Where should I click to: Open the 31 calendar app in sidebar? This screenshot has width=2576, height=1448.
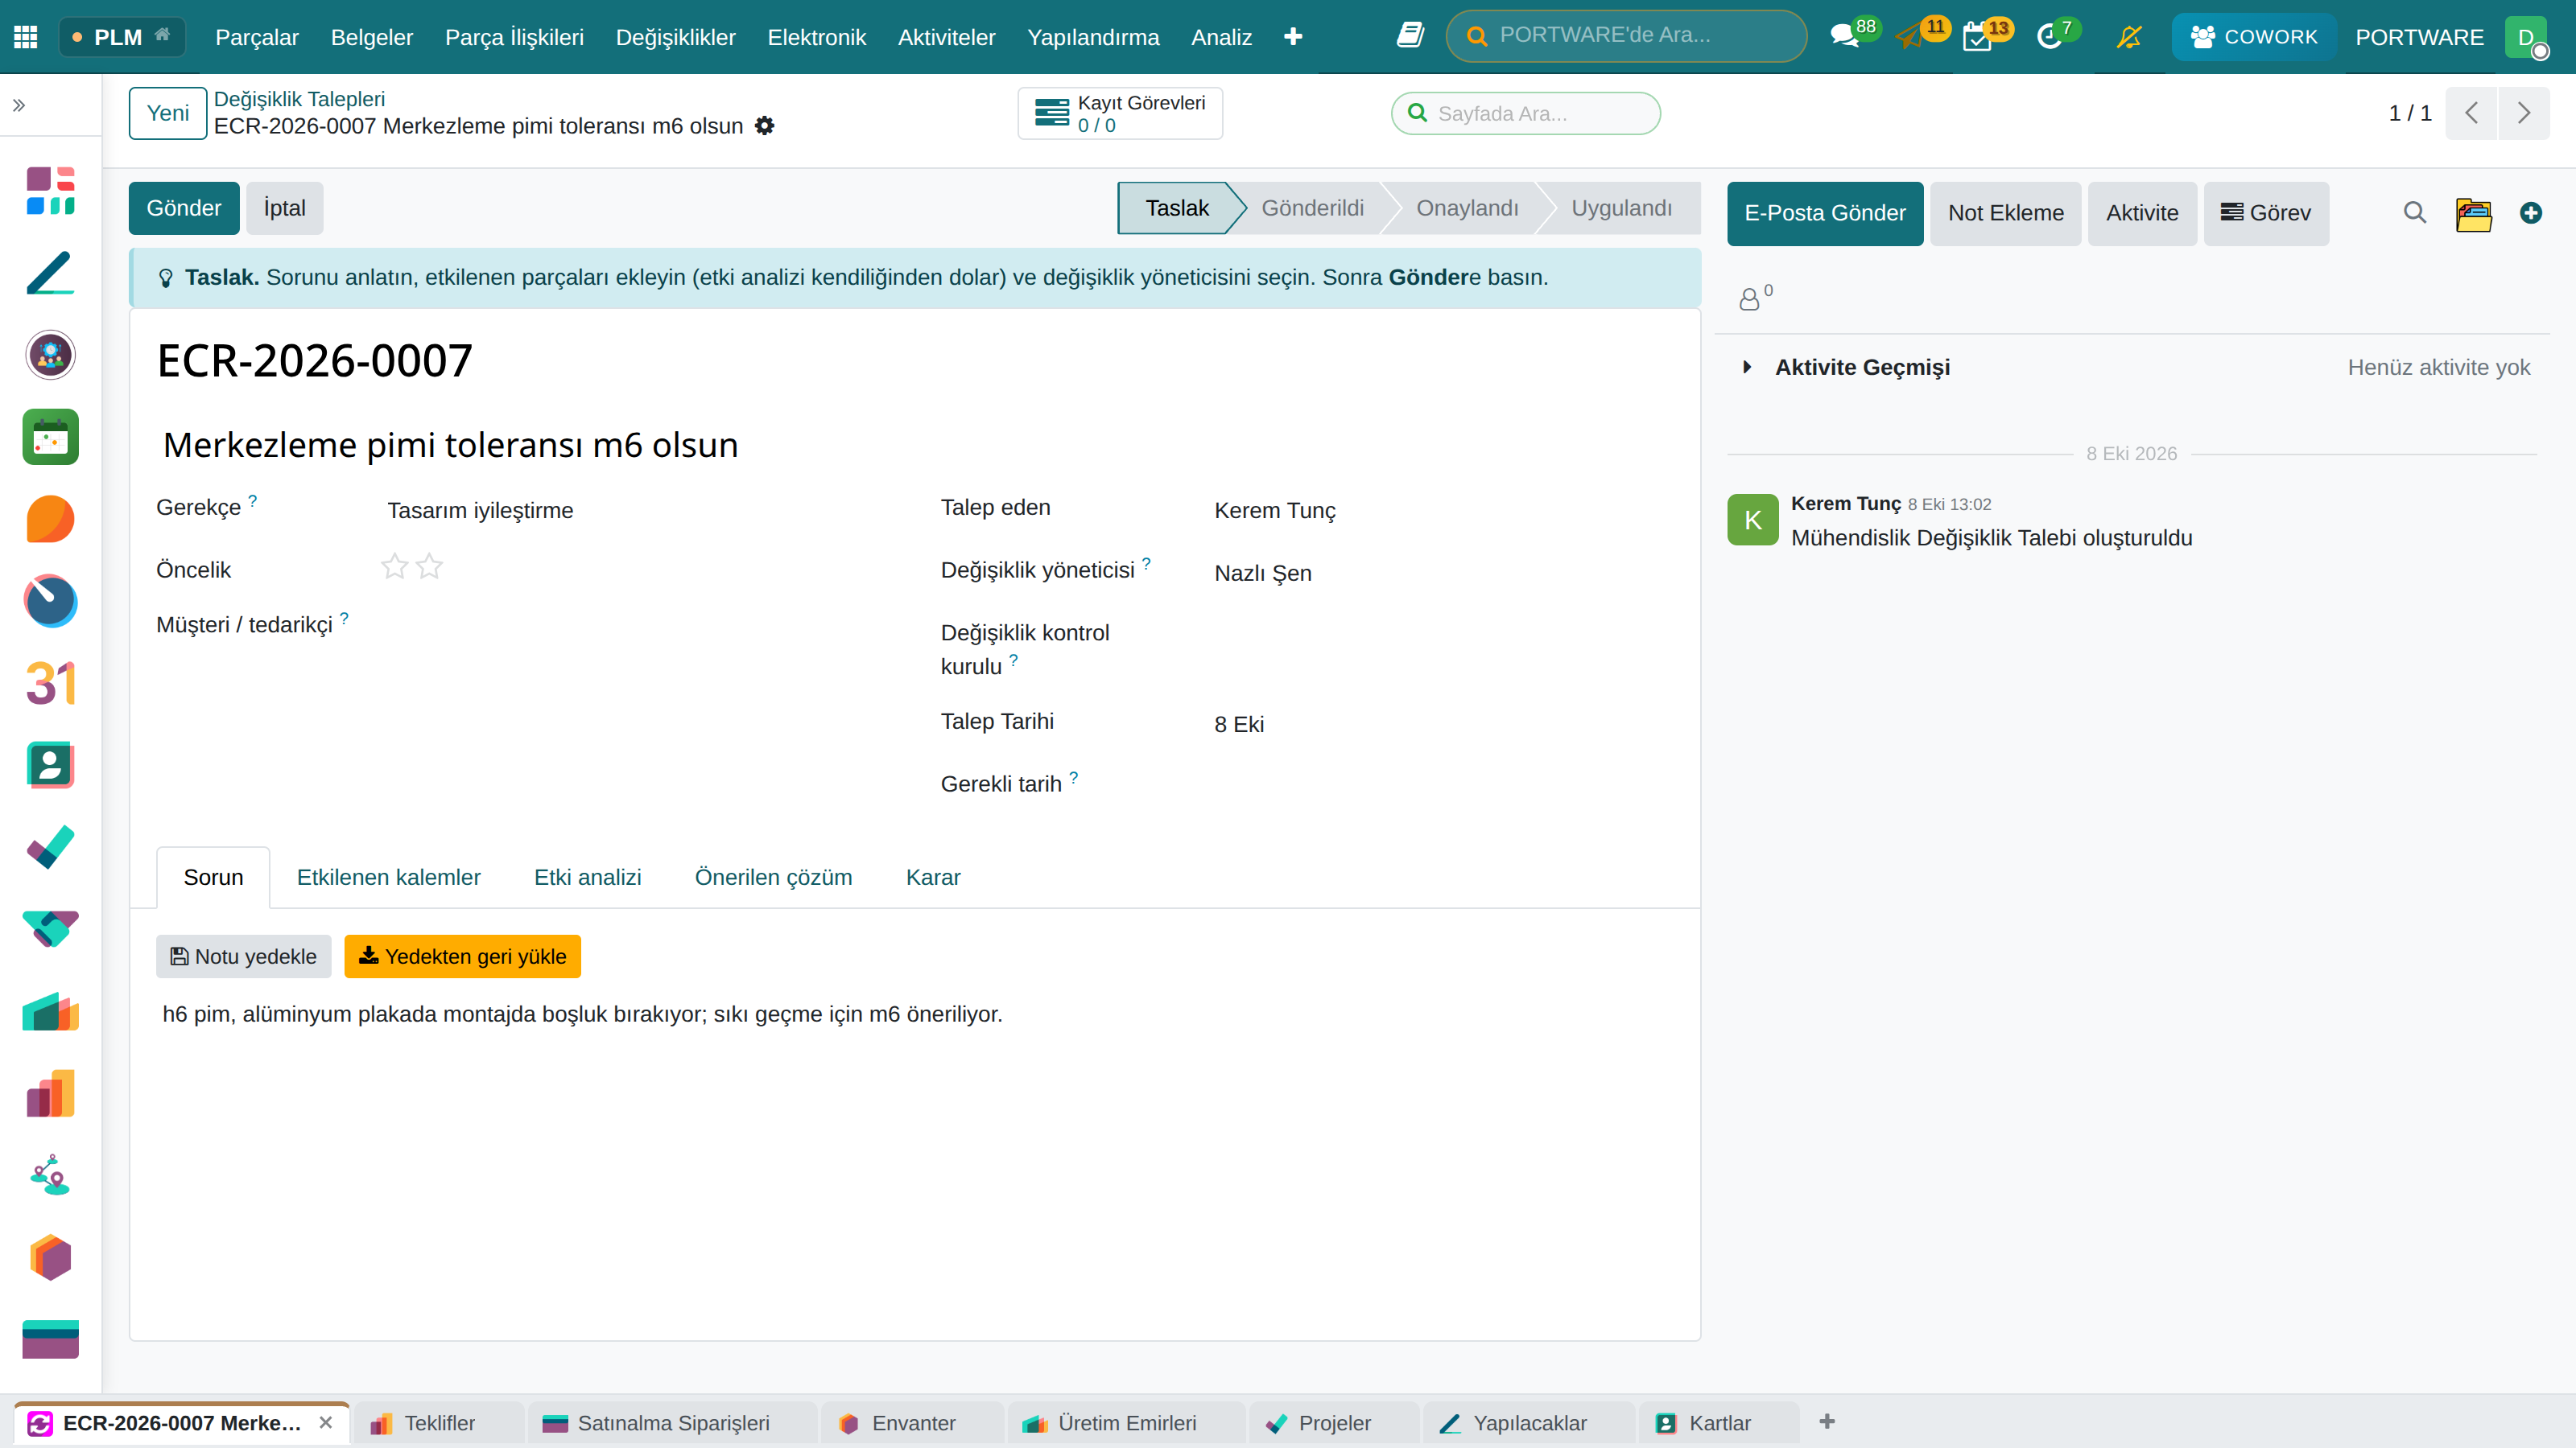[x=50, y=684]
